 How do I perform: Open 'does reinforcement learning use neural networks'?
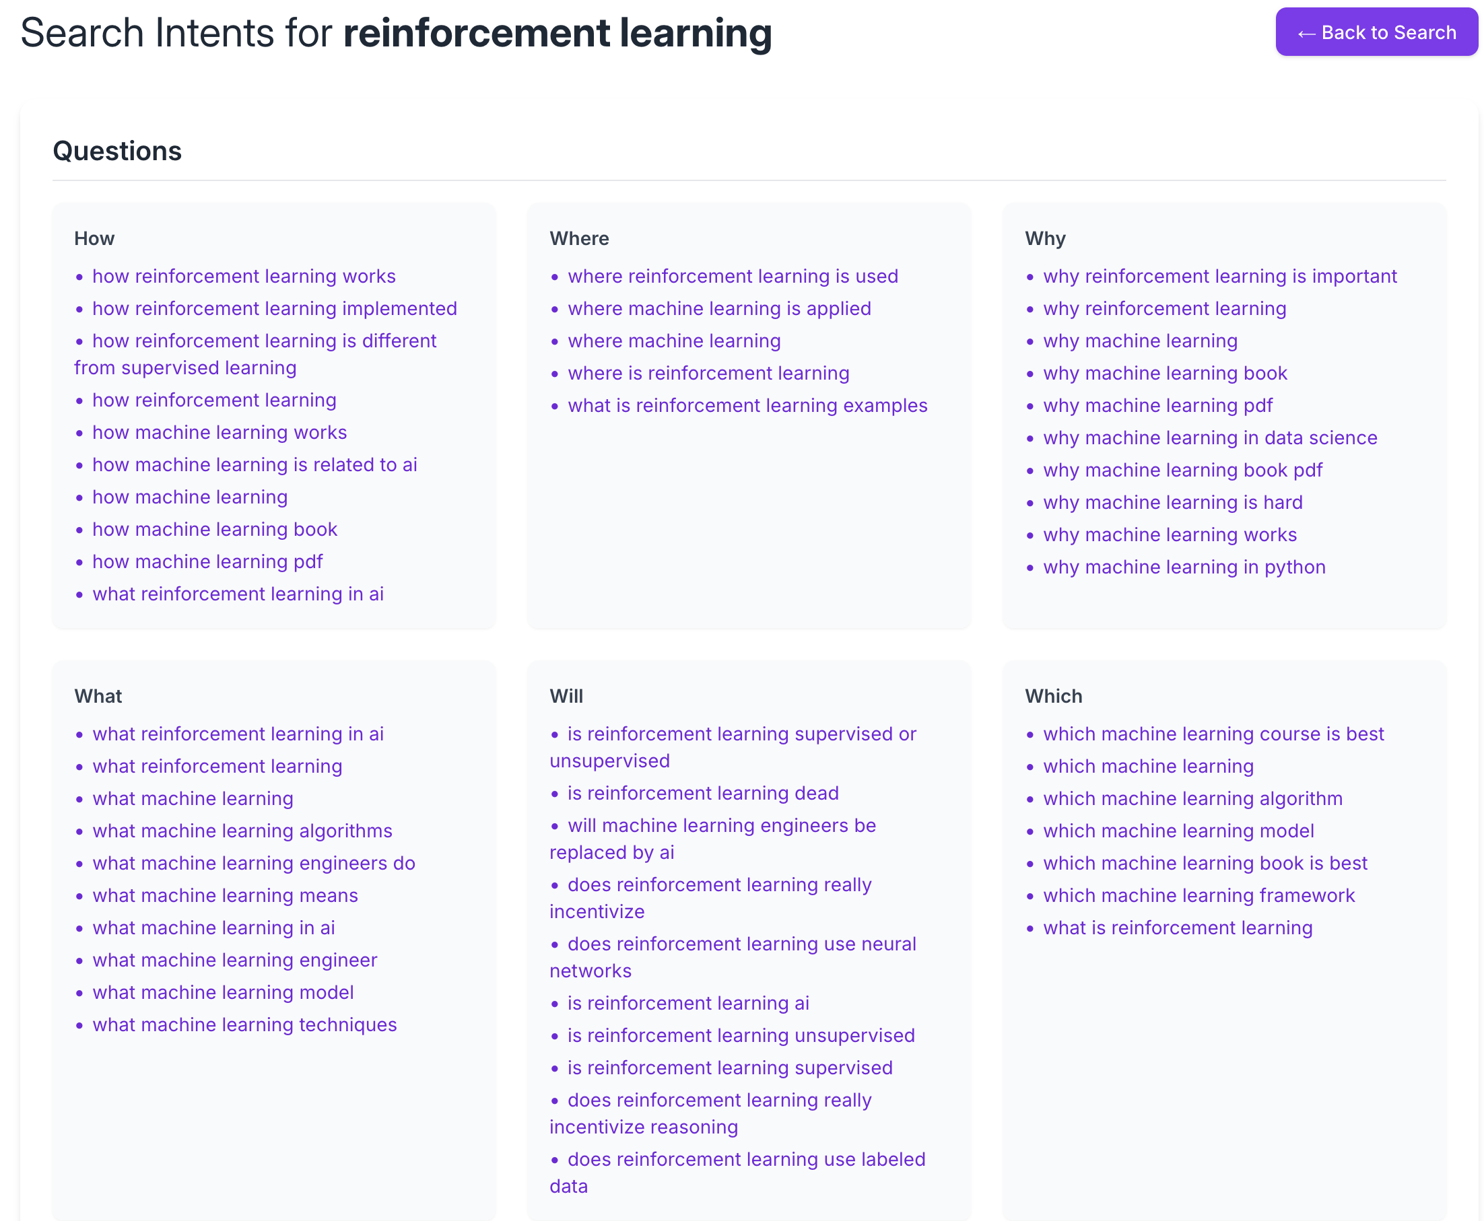click(741, 944)
